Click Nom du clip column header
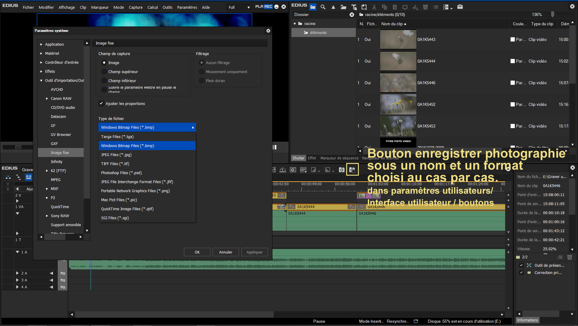The image size is (578, 326). point(445,24)
